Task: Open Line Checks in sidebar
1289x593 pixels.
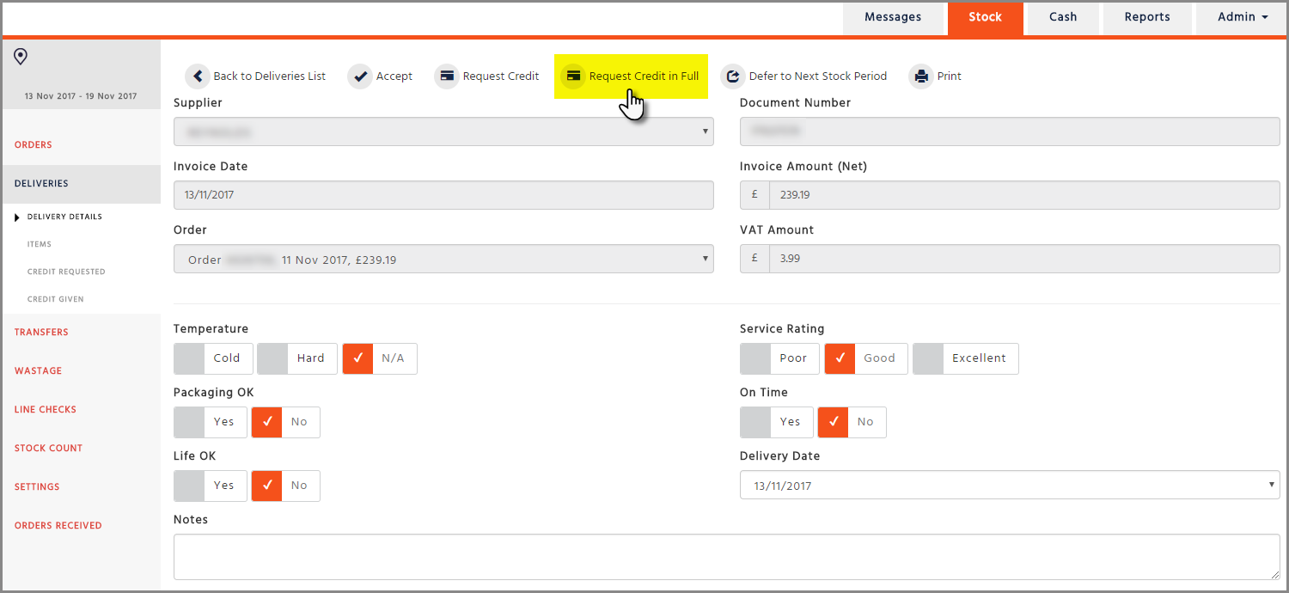Action: pos(46,409)
